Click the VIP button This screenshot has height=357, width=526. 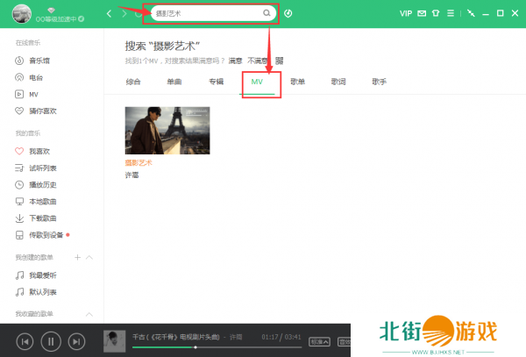point(405,14)
